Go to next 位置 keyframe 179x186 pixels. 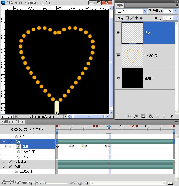[x=14, y=146]
